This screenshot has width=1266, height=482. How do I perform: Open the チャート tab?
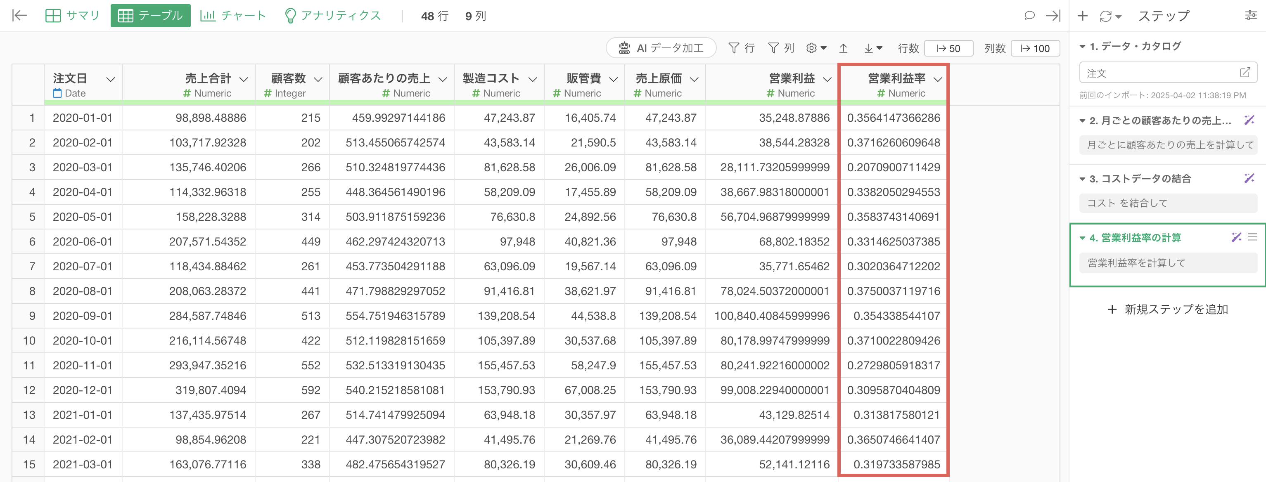pyautogui.click(x=233, y=16)
